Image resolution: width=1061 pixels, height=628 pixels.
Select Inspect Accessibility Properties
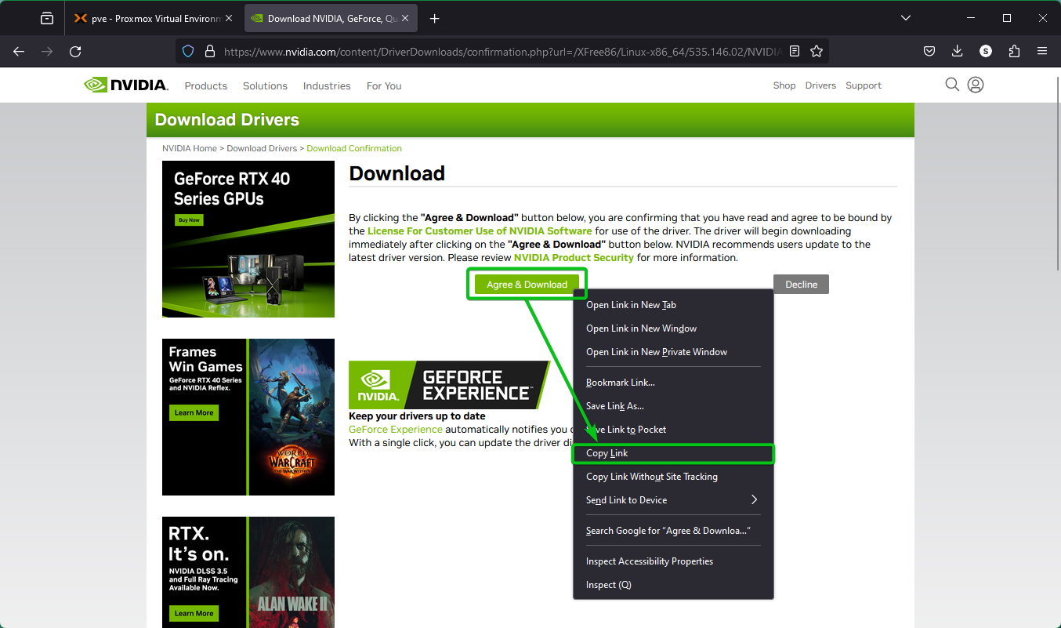(x=673, y=561)
